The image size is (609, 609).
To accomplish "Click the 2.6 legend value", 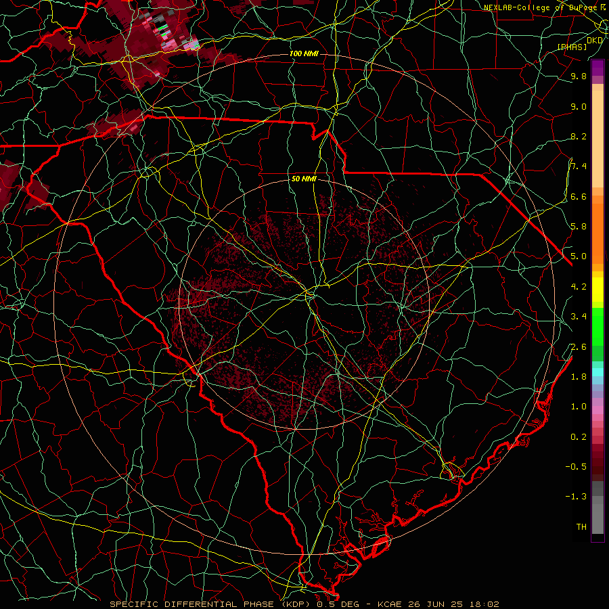I will [579, 347].
